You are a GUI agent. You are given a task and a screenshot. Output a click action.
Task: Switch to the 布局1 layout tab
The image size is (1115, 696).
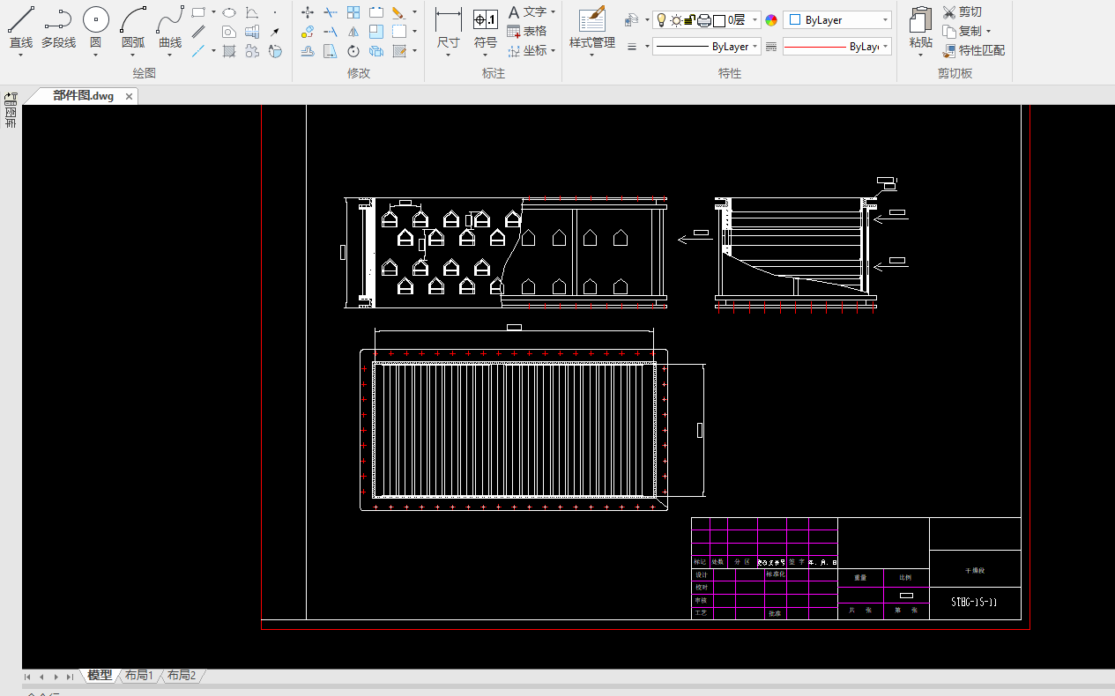(x=138, y=675)
